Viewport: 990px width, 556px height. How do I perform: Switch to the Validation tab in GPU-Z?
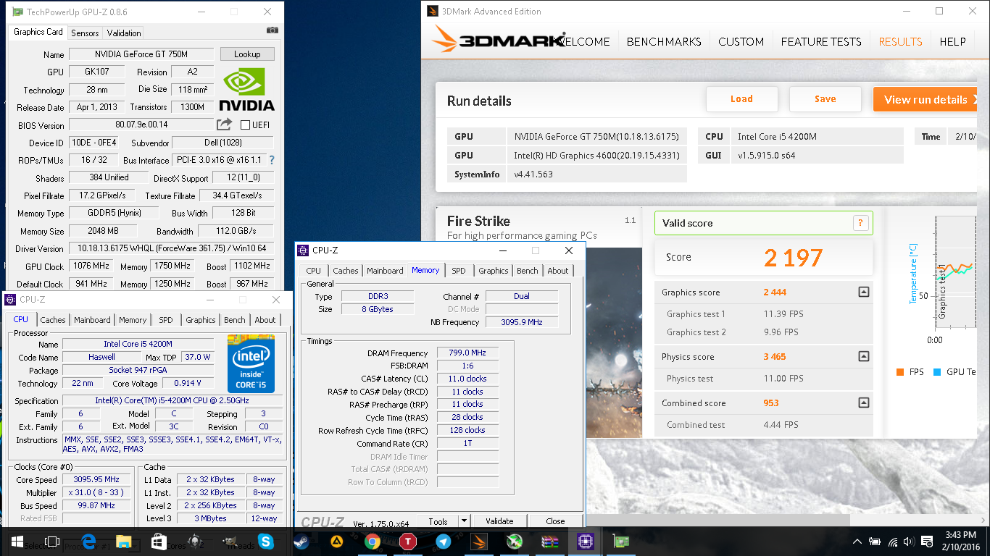coord(124,33)
